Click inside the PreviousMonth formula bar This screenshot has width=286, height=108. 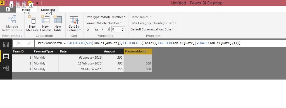tap(161, 43)
